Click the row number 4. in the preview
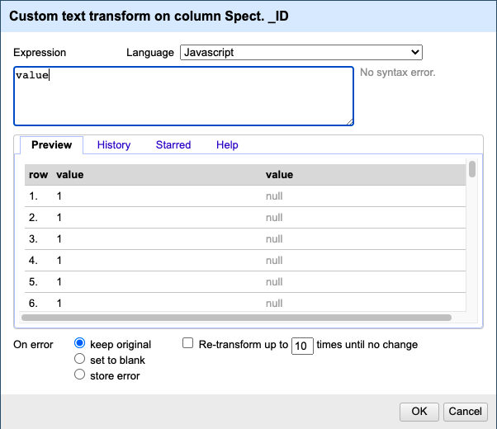497x429 pixels. coord(33,261)
